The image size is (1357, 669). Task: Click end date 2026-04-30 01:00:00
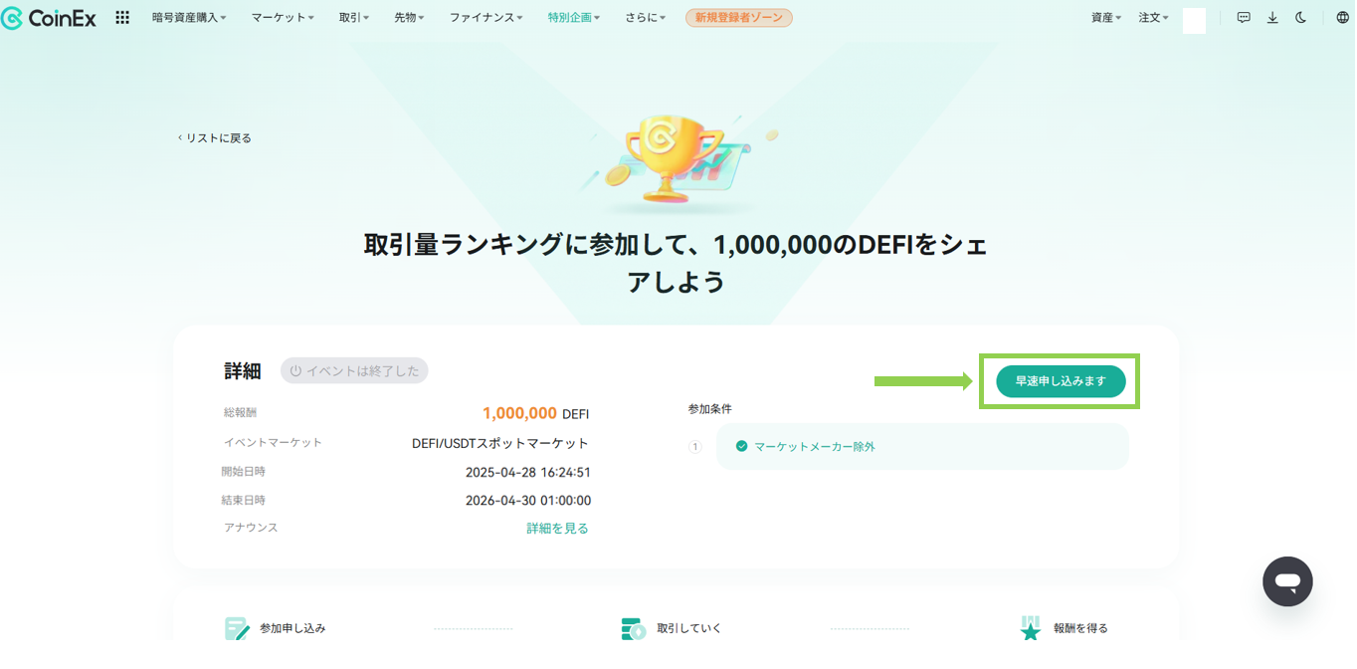click(528, 501)
